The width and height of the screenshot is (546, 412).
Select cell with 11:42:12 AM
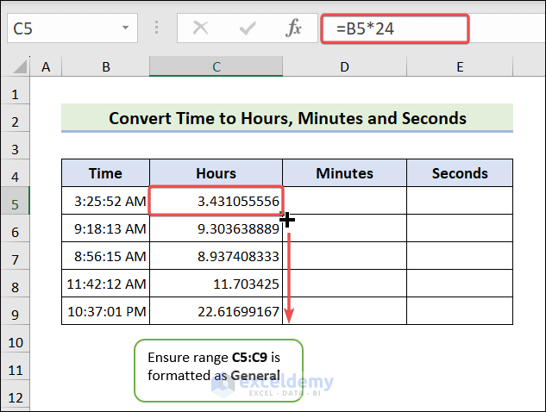point(105,284)
